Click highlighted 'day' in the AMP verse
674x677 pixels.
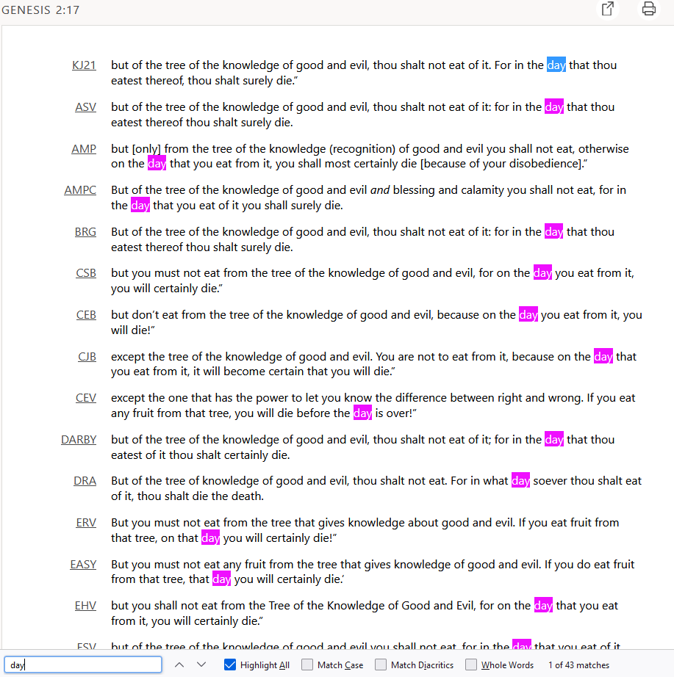[157, 164]
